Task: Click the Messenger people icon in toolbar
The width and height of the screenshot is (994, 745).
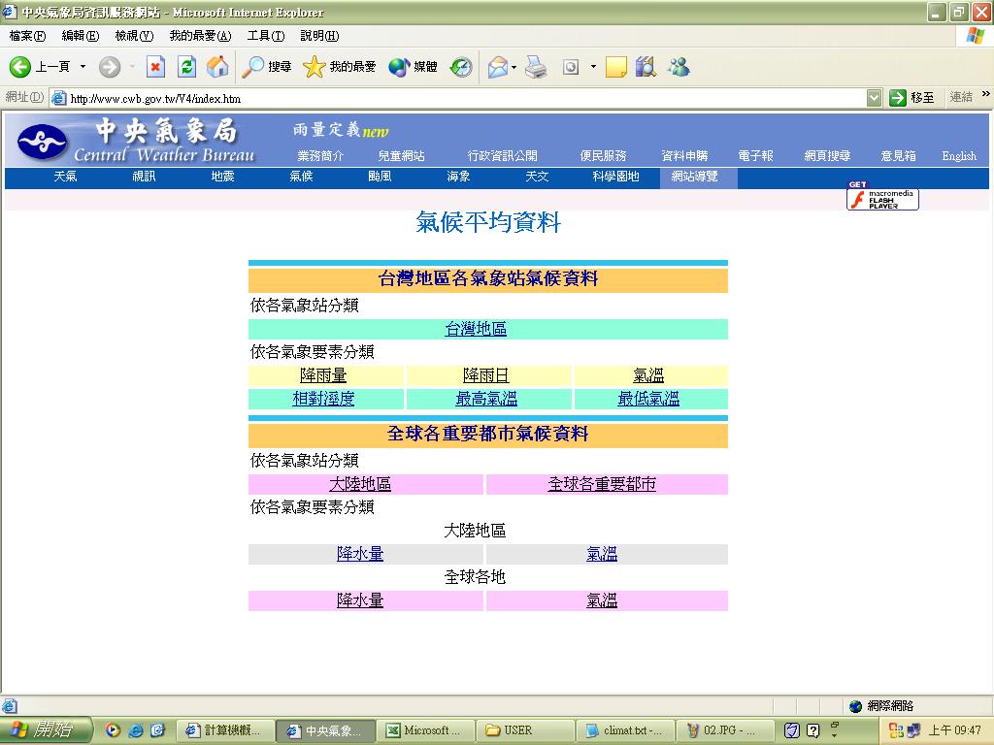Action: [679, 67]
